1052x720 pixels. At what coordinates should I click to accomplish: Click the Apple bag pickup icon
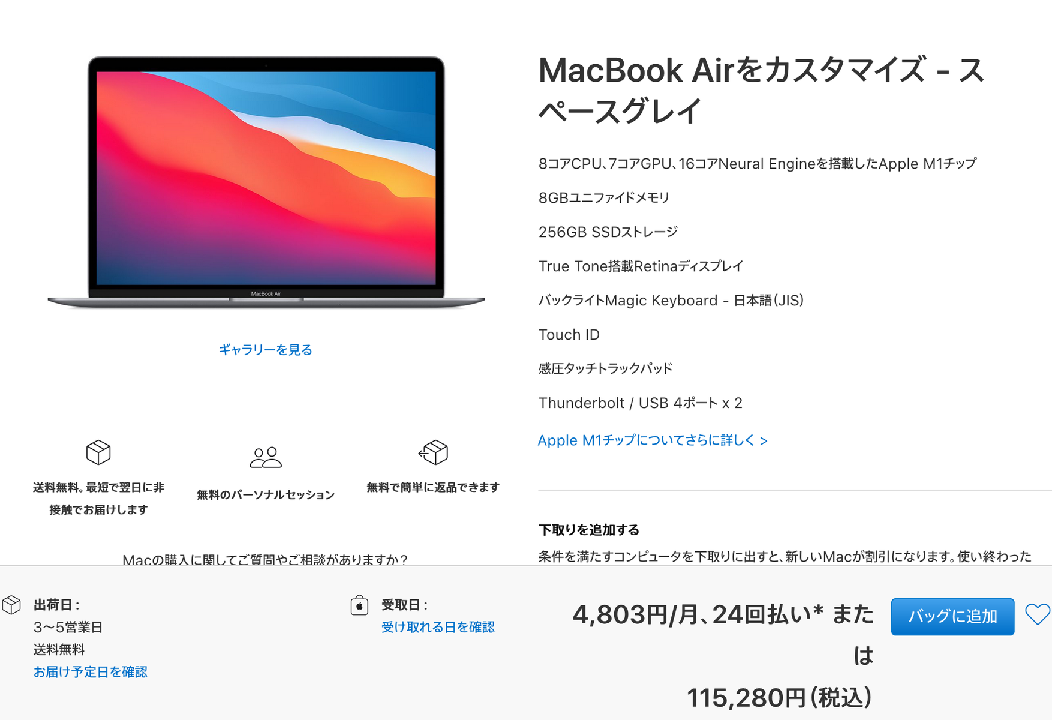pos(359,605)
